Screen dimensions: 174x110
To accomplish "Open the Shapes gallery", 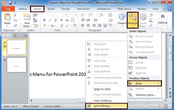I will coord(122,20).
